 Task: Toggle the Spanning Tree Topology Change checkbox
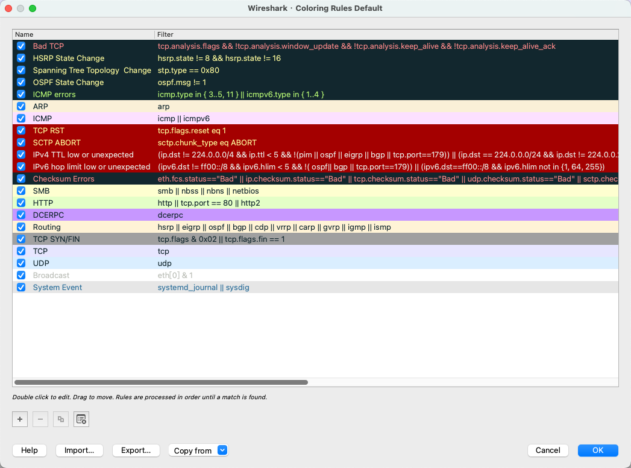click(21, 71)
